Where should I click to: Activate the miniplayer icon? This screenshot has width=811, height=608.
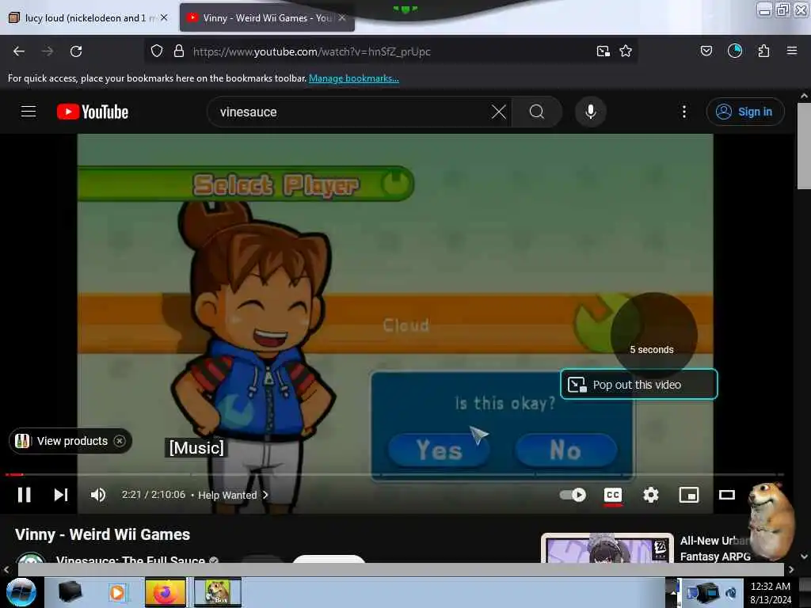(x=689, y=495)
